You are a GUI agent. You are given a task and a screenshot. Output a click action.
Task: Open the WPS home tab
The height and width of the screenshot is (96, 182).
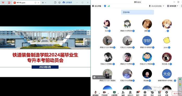point(3,3)
